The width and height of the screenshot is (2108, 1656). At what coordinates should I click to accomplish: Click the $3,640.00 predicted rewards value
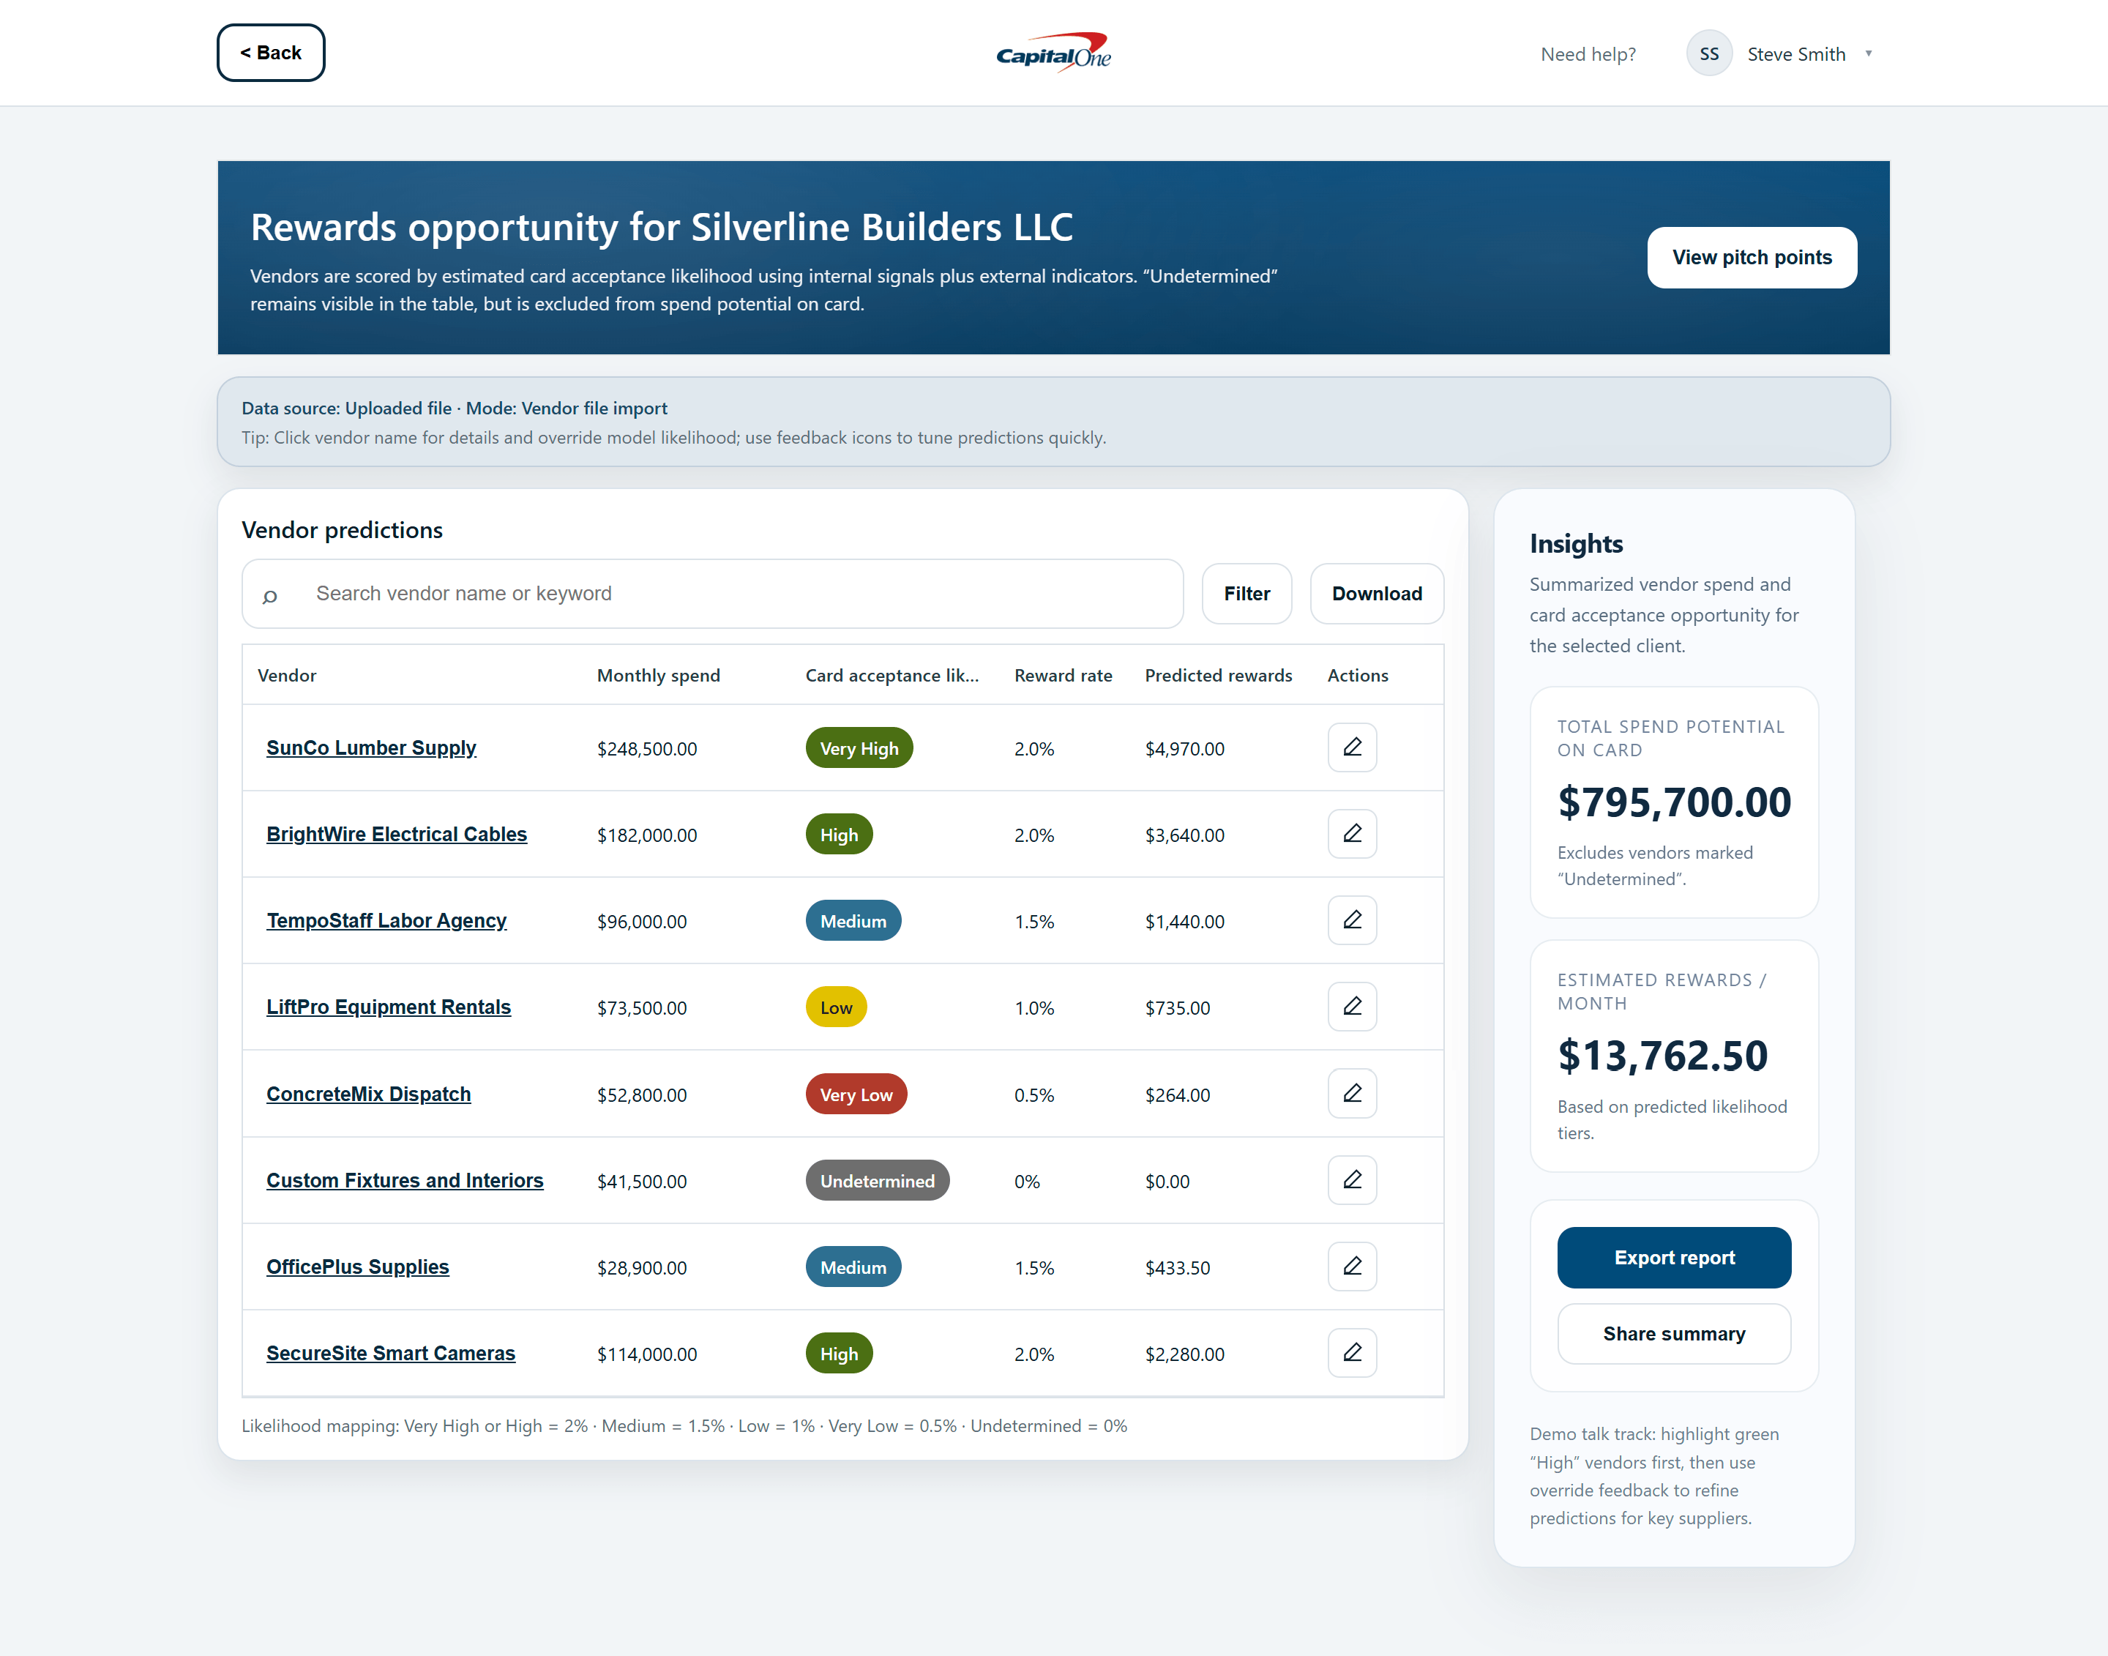1184,835
